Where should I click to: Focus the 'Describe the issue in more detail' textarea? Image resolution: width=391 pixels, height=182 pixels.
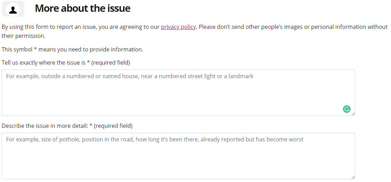(178, 156)
